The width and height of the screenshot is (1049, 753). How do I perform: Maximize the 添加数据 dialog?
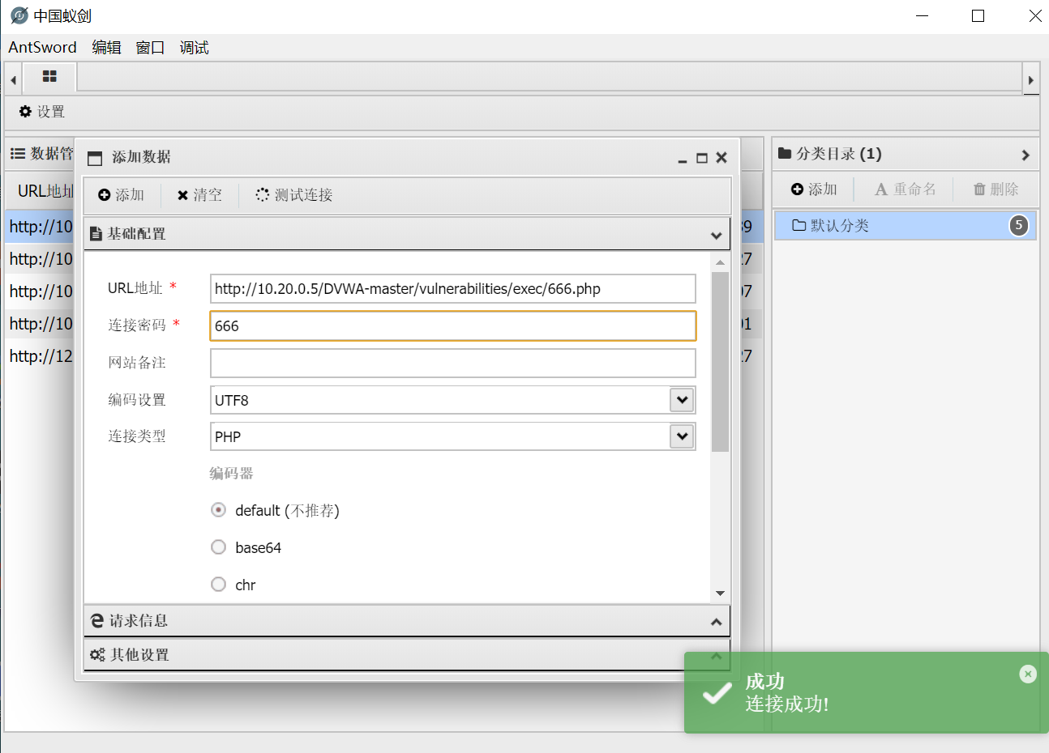click(x=702, y=158)
